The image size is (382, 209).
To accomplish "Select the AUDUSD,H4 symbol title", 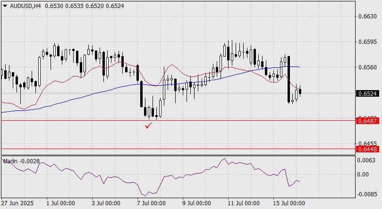I will pyautogui.click(x=25, y=6).
